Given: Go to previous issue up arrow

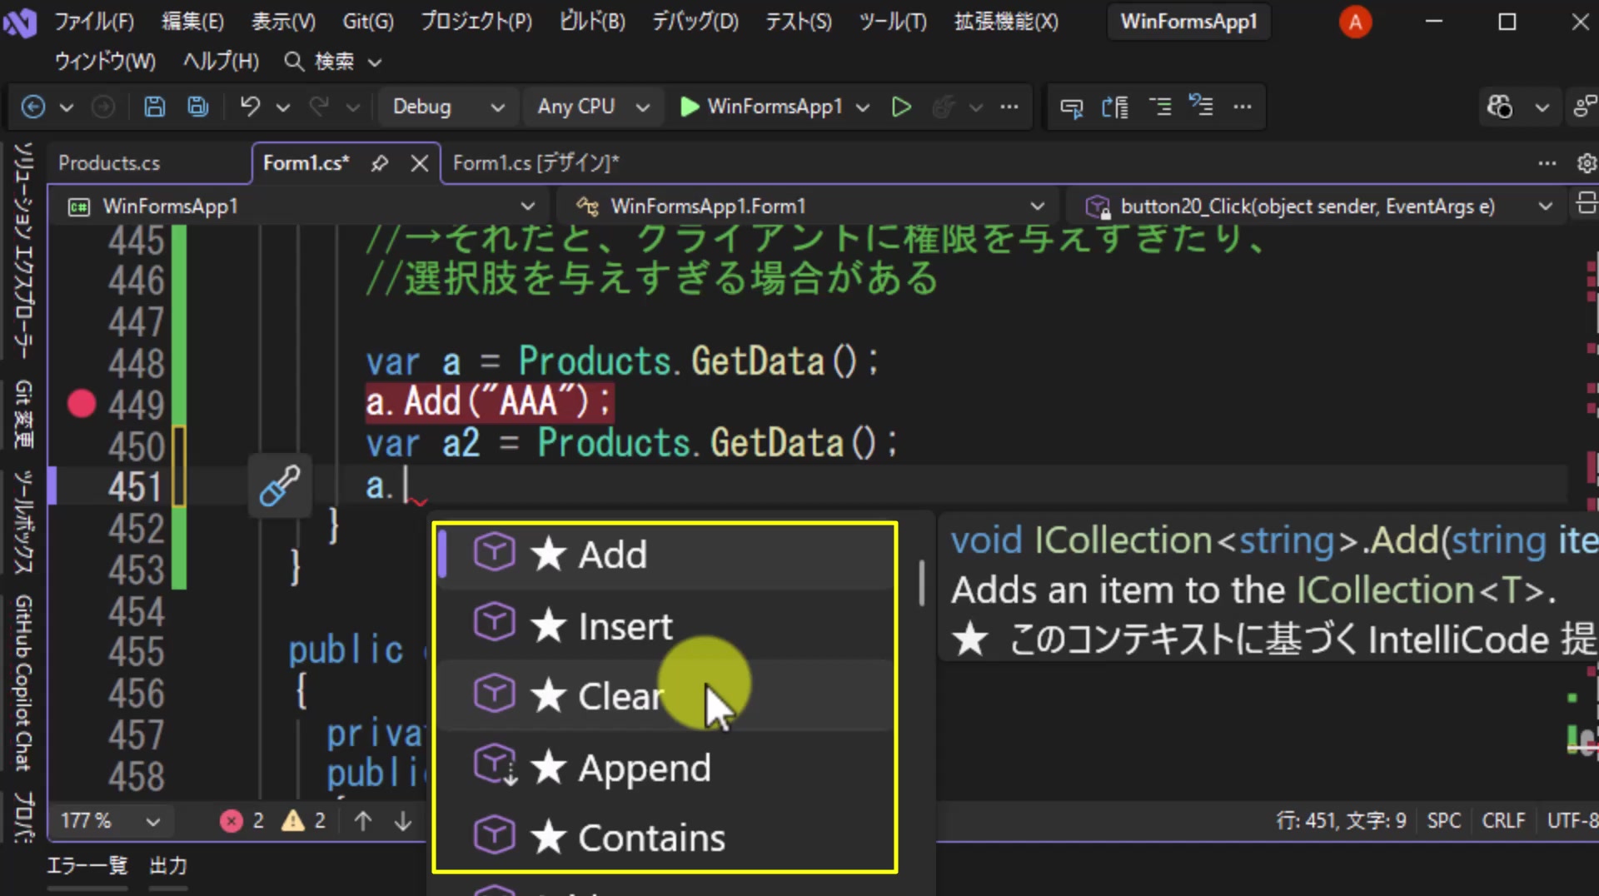Looking at the screenshot, I should pyautogui.click(x=363, y=821).
